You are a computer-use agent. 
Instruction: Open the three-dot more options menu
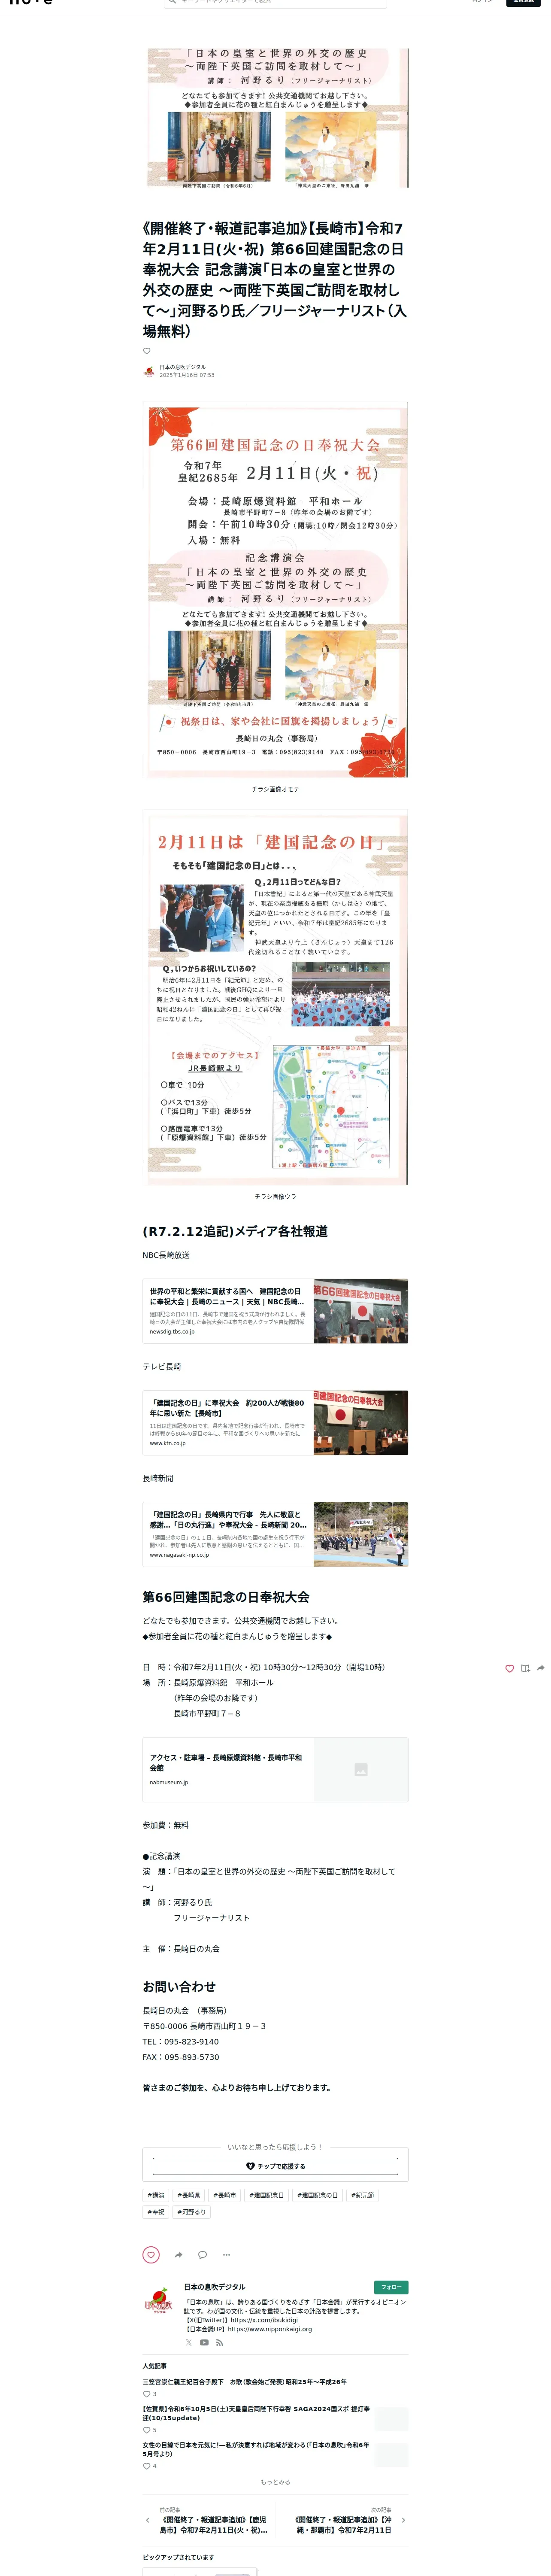[x=226, y=2254]
